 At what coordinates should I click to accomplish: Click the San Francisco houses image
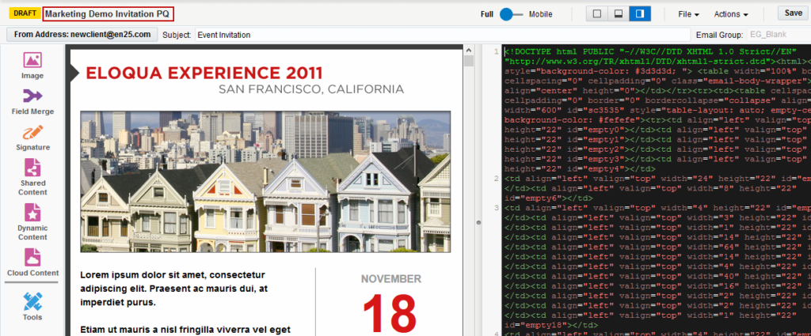[x=265, y=181]
